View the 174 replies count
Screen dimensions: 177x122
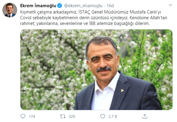[32, 117]
